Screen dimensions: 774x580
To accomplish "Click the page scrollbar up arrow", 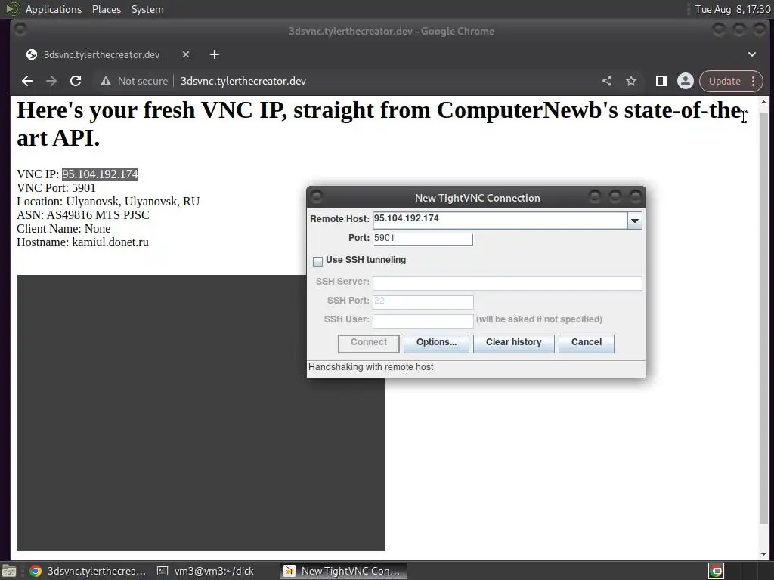I will click(763, 103).
